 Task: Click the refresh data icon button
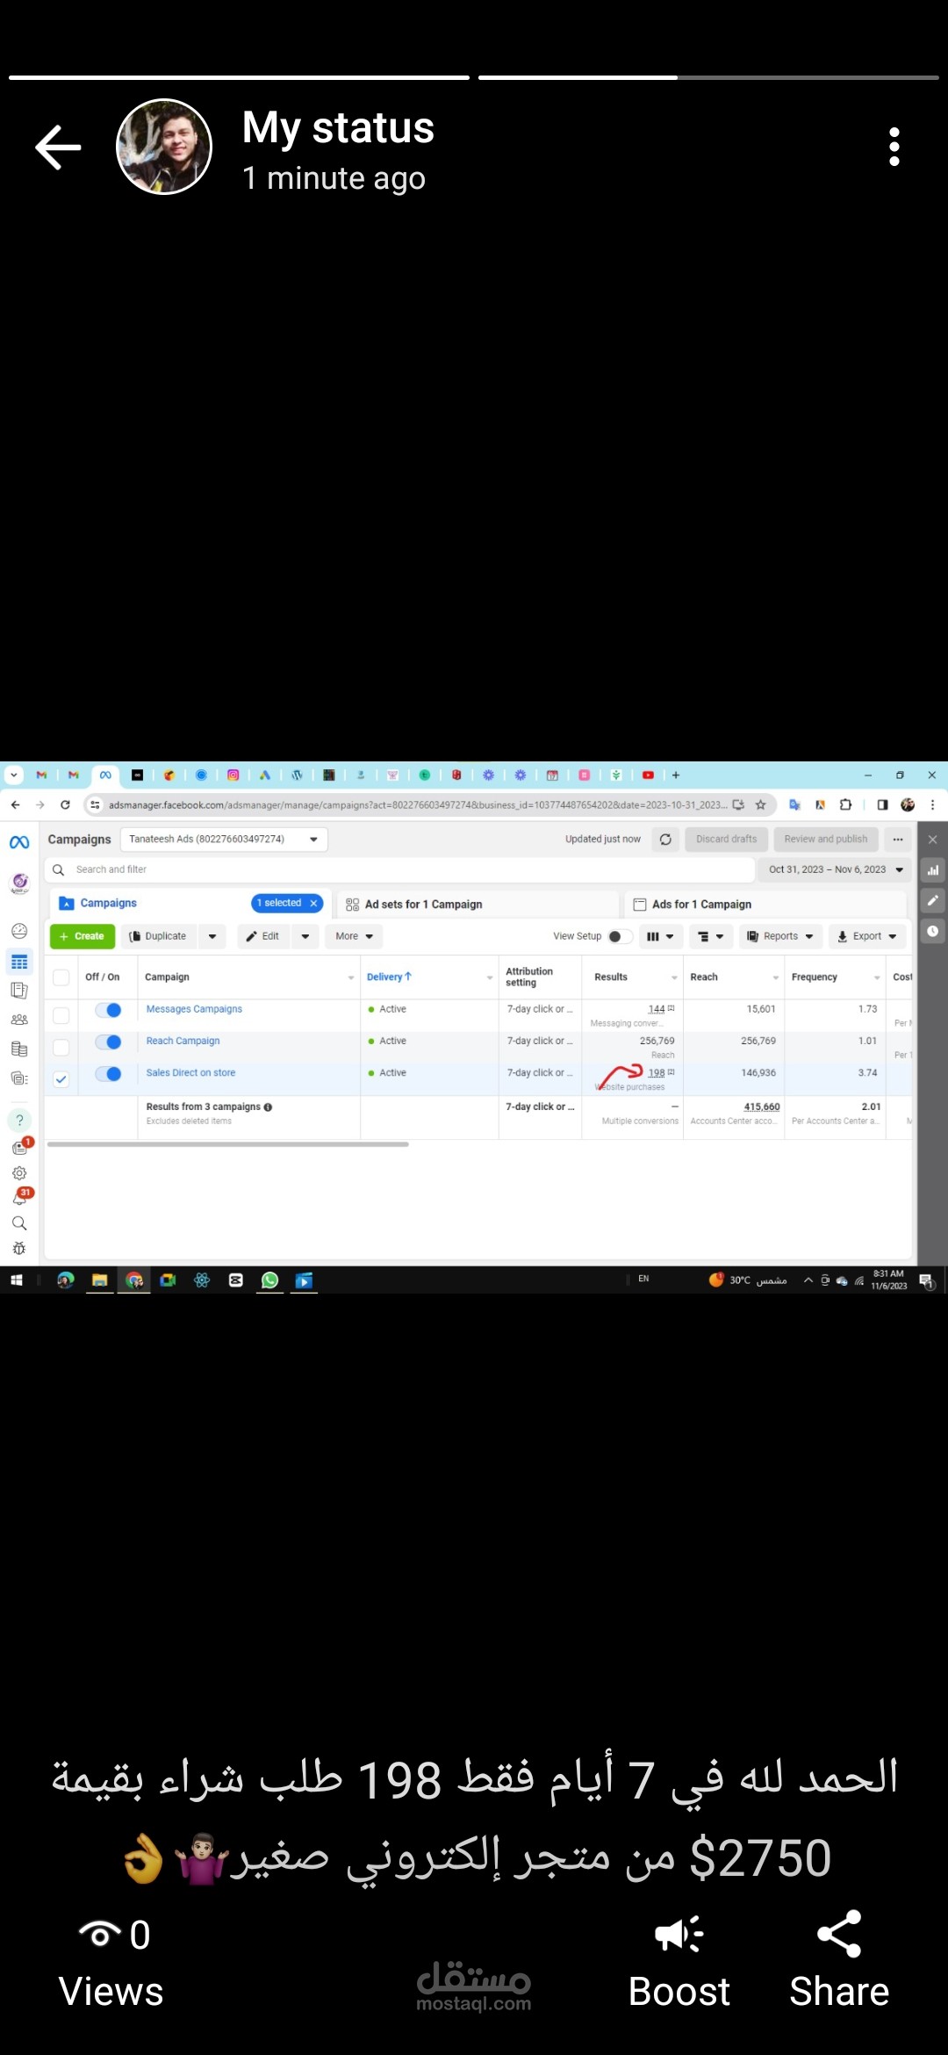665,839
